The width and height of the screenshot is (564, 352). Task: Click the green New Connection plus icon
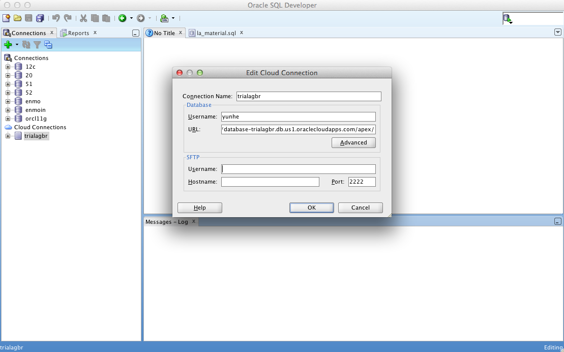[8, 45]
